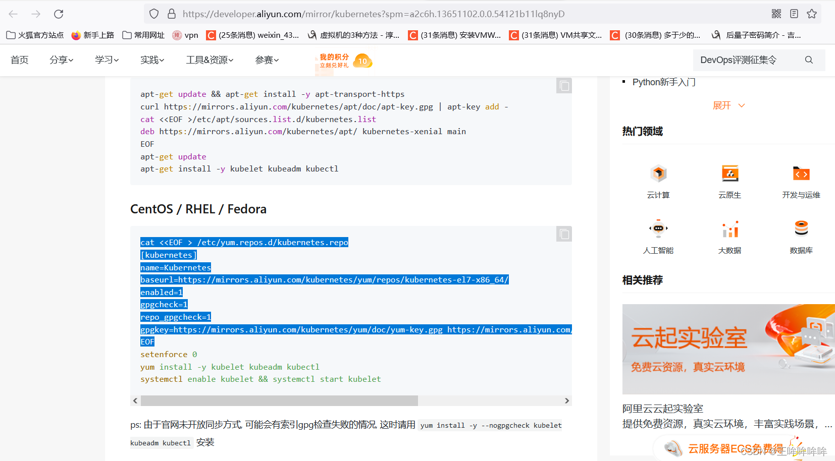The image size is (835, 461).
Task: Click 我的积分 points banner
Action: point(334,61)
